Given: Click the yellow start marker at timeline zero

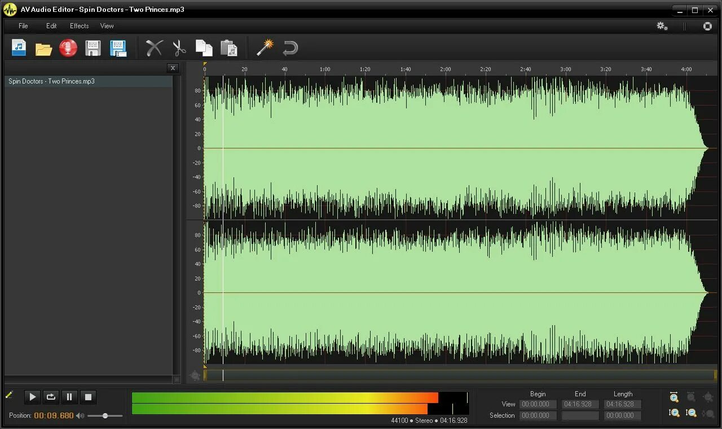Looking at the screenshot, I should [205, 64].
